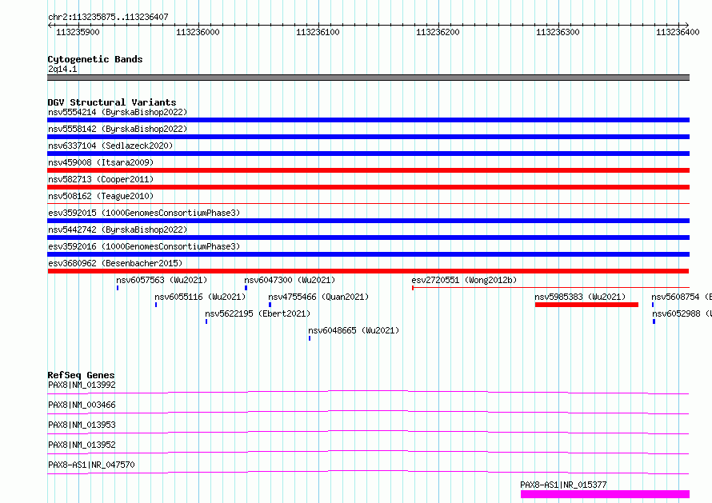The image size is (712, 503).
Task: Select the blue marker under nsv4755466
Action: pos(270,305)
